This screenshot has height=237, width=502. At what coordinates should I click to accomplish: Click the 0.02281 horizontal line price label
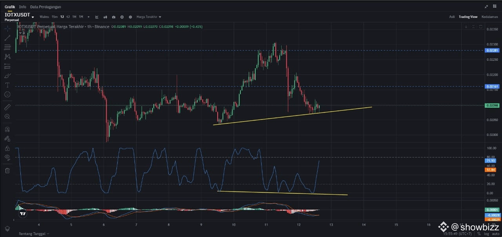pyautogui.click(x=492, y=51)
